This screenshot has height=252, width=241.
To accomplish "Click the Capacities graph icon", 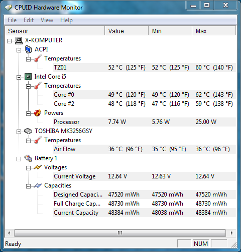I will coord(38,185).
